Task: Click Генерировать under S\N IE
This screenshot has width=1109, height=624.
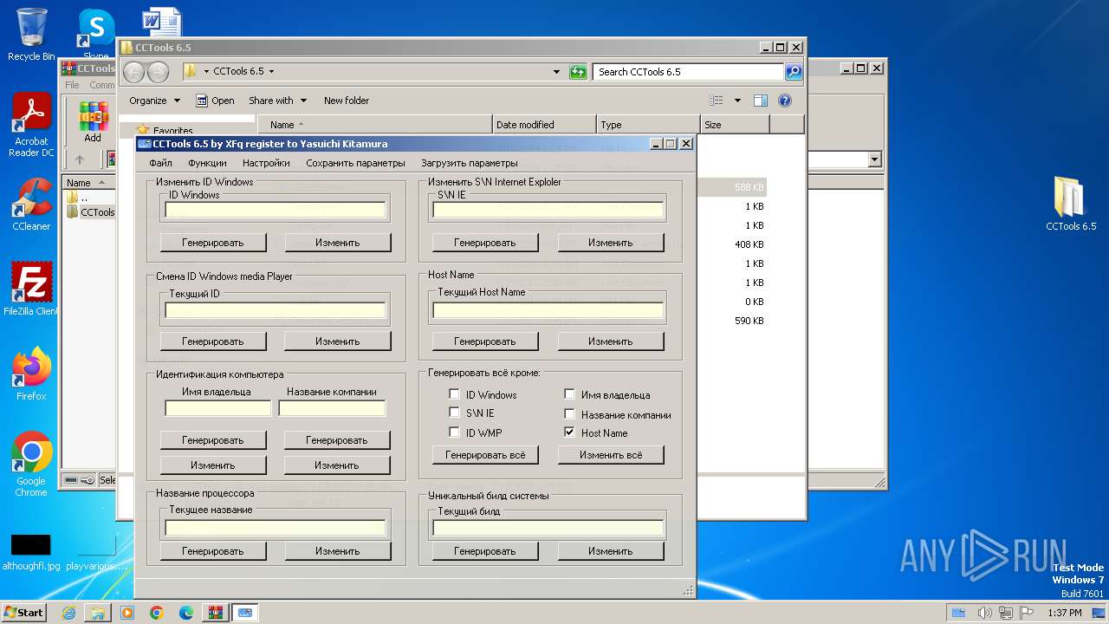Action: [x=485, y=243]
